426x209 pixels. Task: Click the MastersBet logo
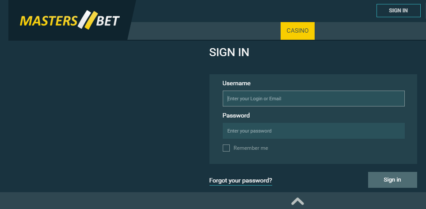pos(70,20)
